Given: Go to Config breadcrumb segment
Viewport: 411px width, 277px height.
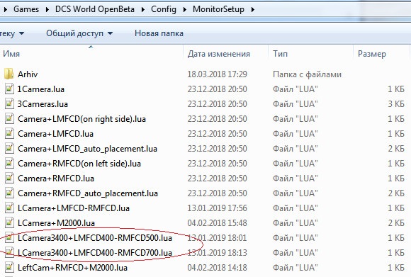Looking at the screenshot, I should click(x=164, y=9).
